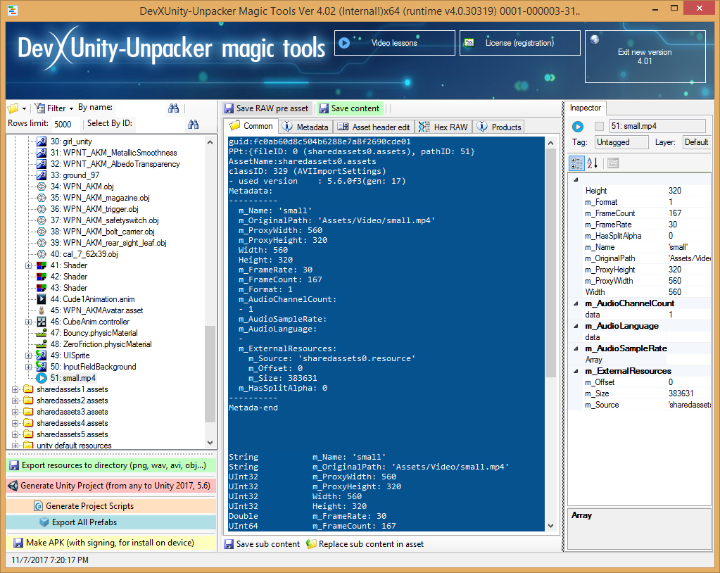Open the Products tab
Viewport: 720px width, 573px height.
tap(499, 127)
